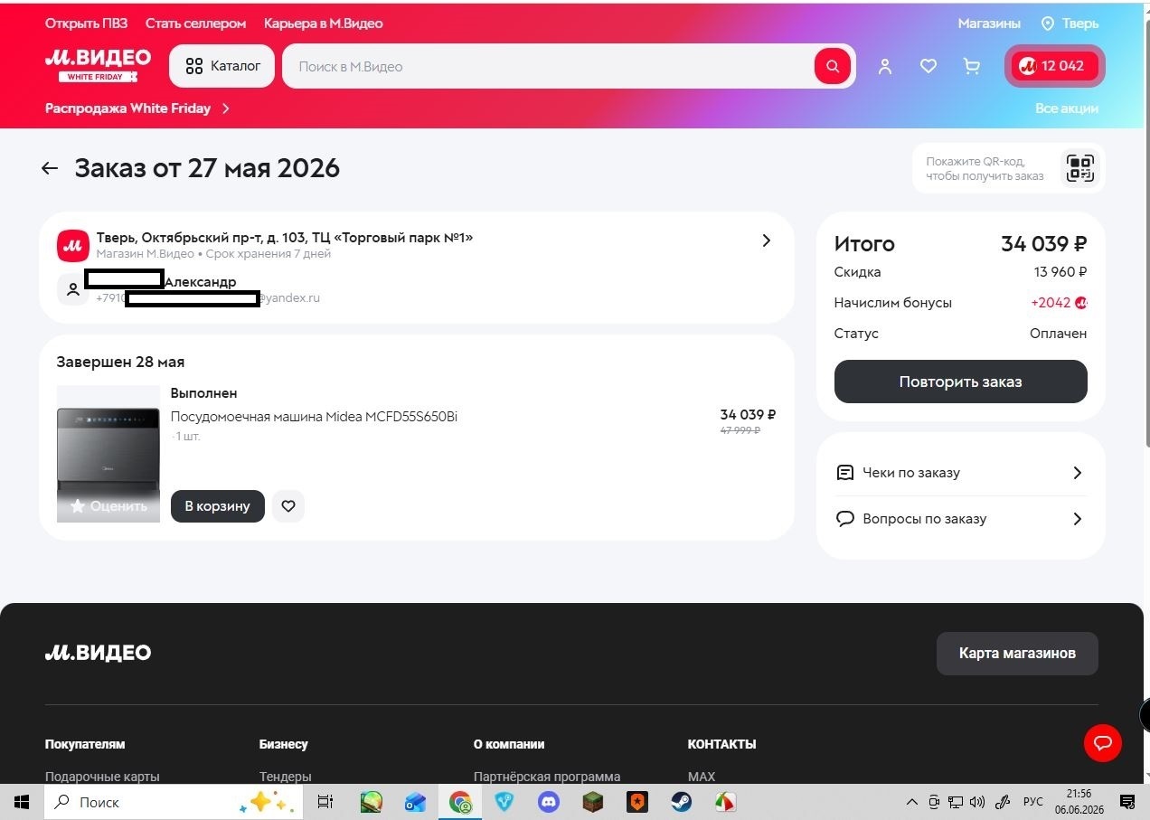Screen dimensions: 1150x820
Task: Go back using the left arrow icon
Action: (x=50, y=168)
